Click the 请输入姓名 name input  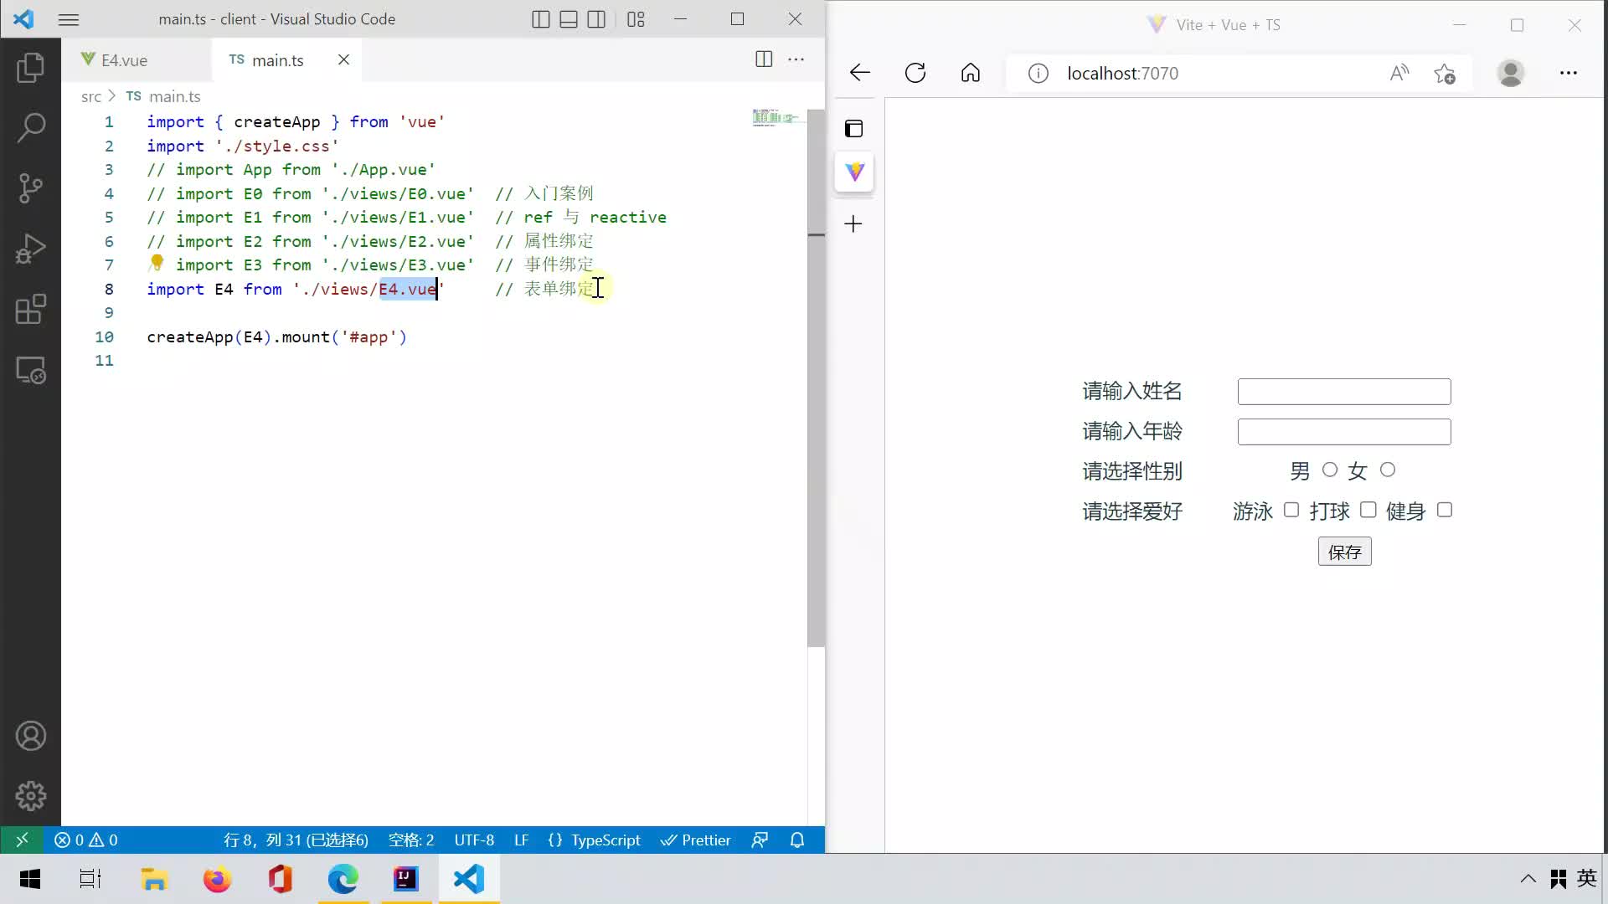click(1344, 392)
